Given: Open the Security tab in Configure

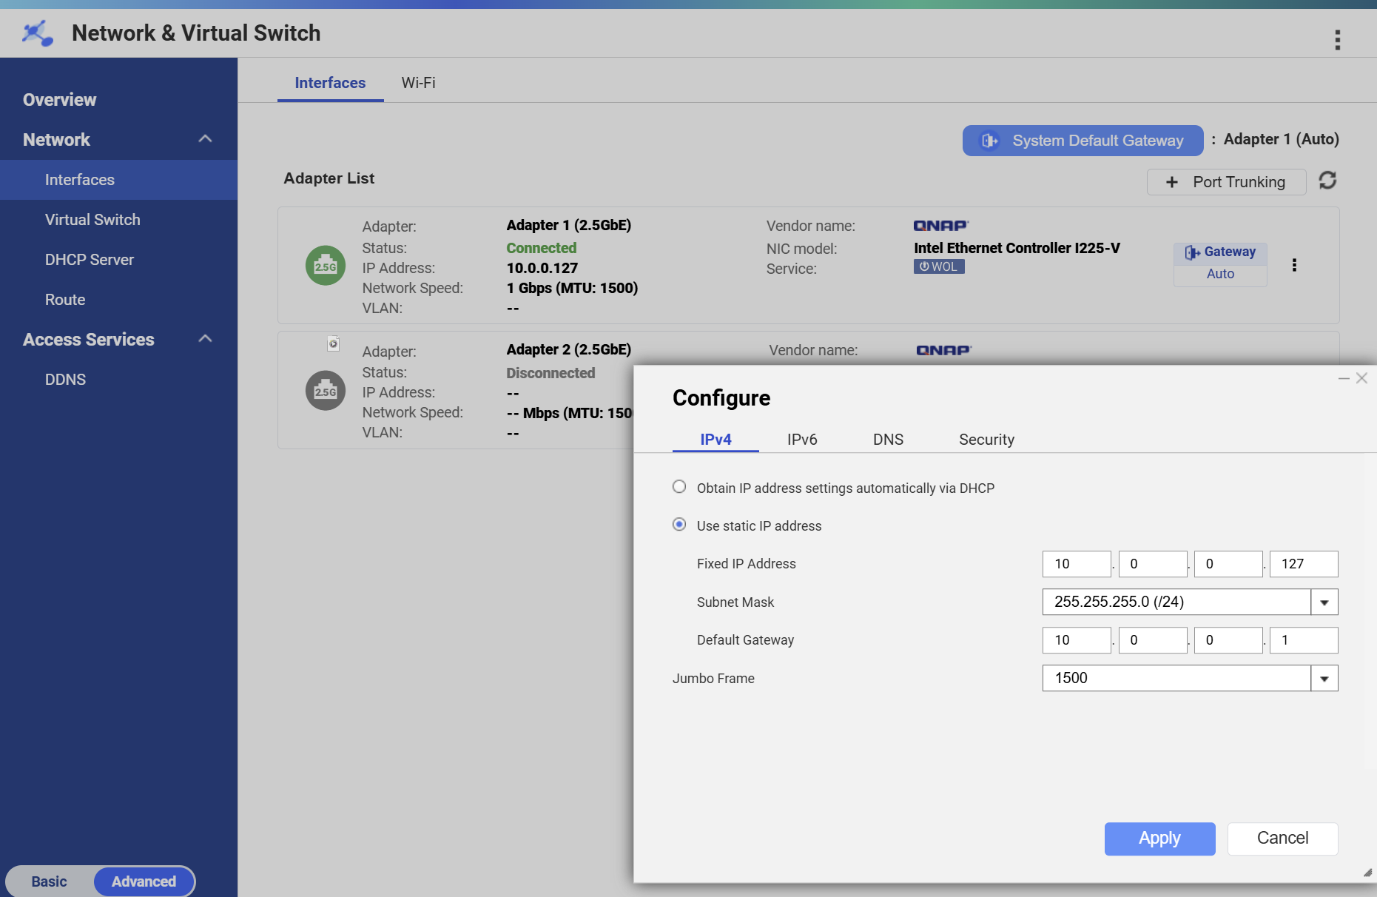Looking at the screenshot, I should [986, 440].
